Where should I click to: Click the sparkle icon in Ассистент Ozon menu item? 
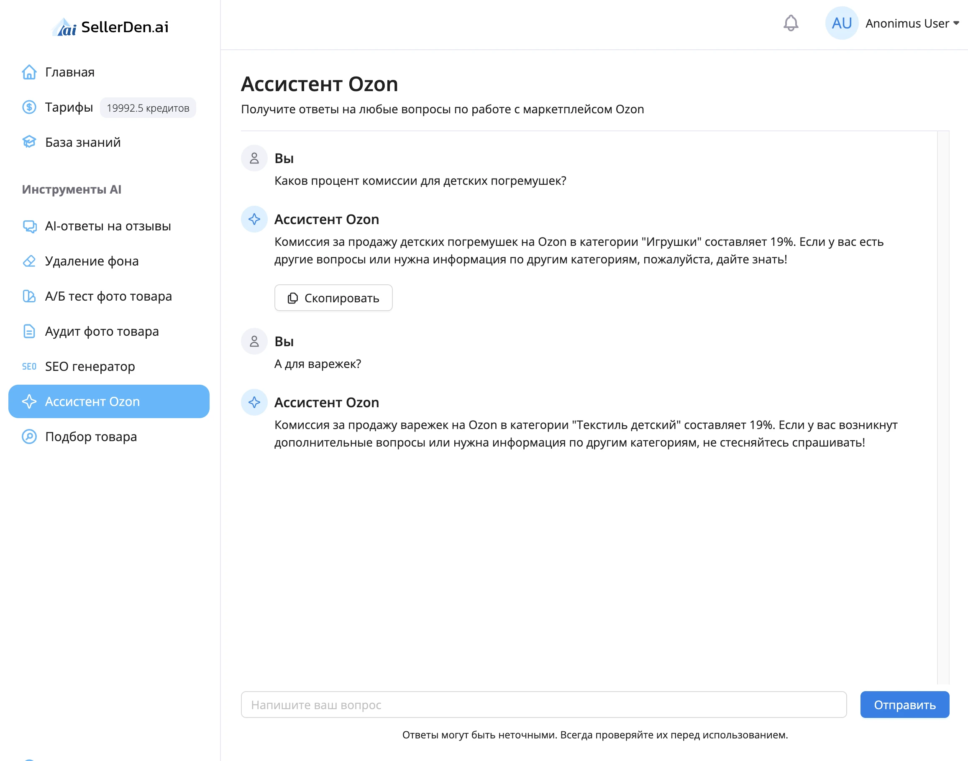pyautogui.click(x=29, y=401)
